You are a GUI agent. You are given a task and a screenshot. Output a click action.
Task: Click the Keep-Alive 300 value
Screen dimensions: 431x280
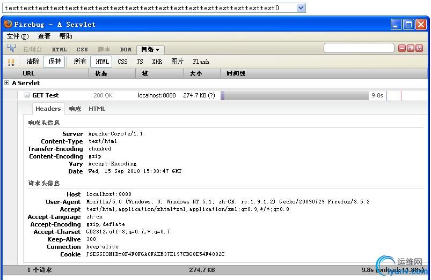click(91, 239)
